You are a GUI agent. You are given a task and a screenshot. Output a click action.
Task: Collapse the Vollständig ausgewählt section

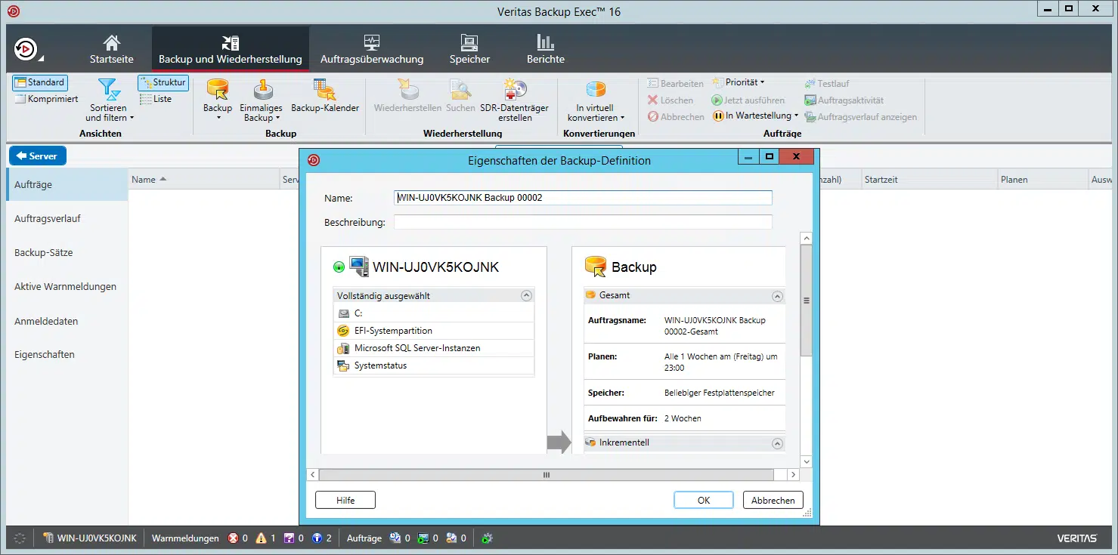click(526, 296)
